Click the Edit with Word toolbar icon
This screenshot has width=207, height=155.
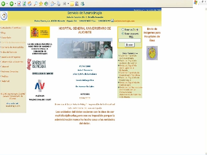tap(64, 4)
